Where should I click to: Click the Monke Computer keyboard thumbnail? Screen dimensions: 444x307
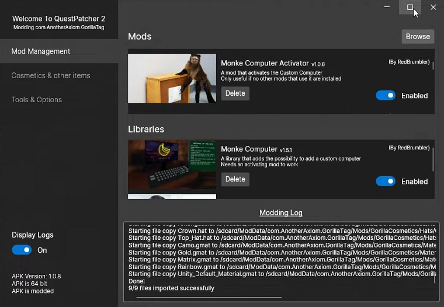tap(172, 165)
